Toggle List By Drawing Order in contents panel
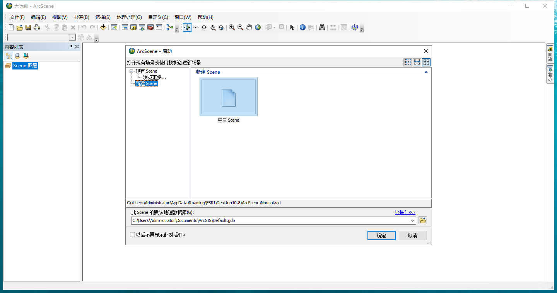Viewport: 557px width, 293px height. coord(9,56)
